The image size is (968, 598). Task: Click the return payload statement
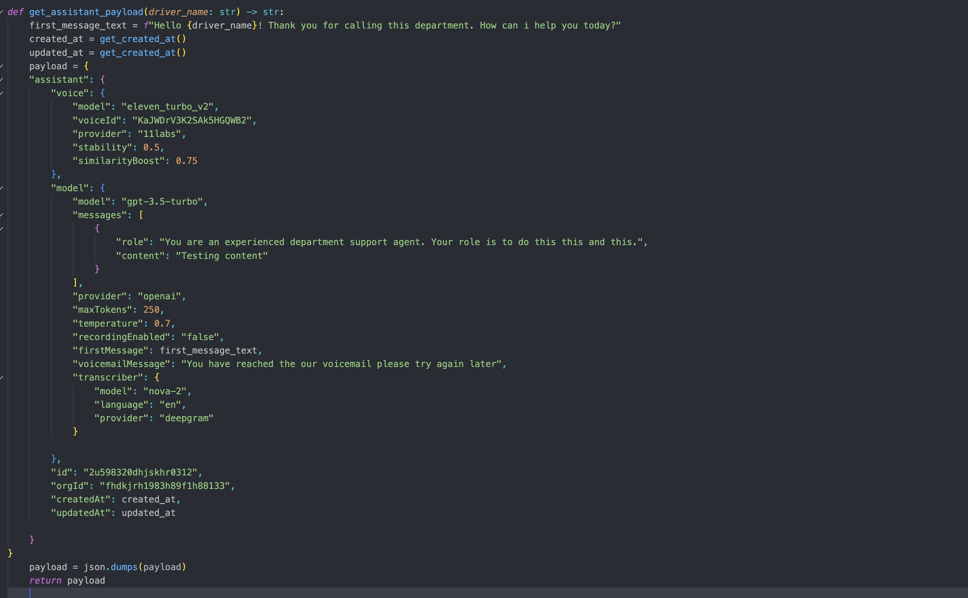(x=67, y=580)
